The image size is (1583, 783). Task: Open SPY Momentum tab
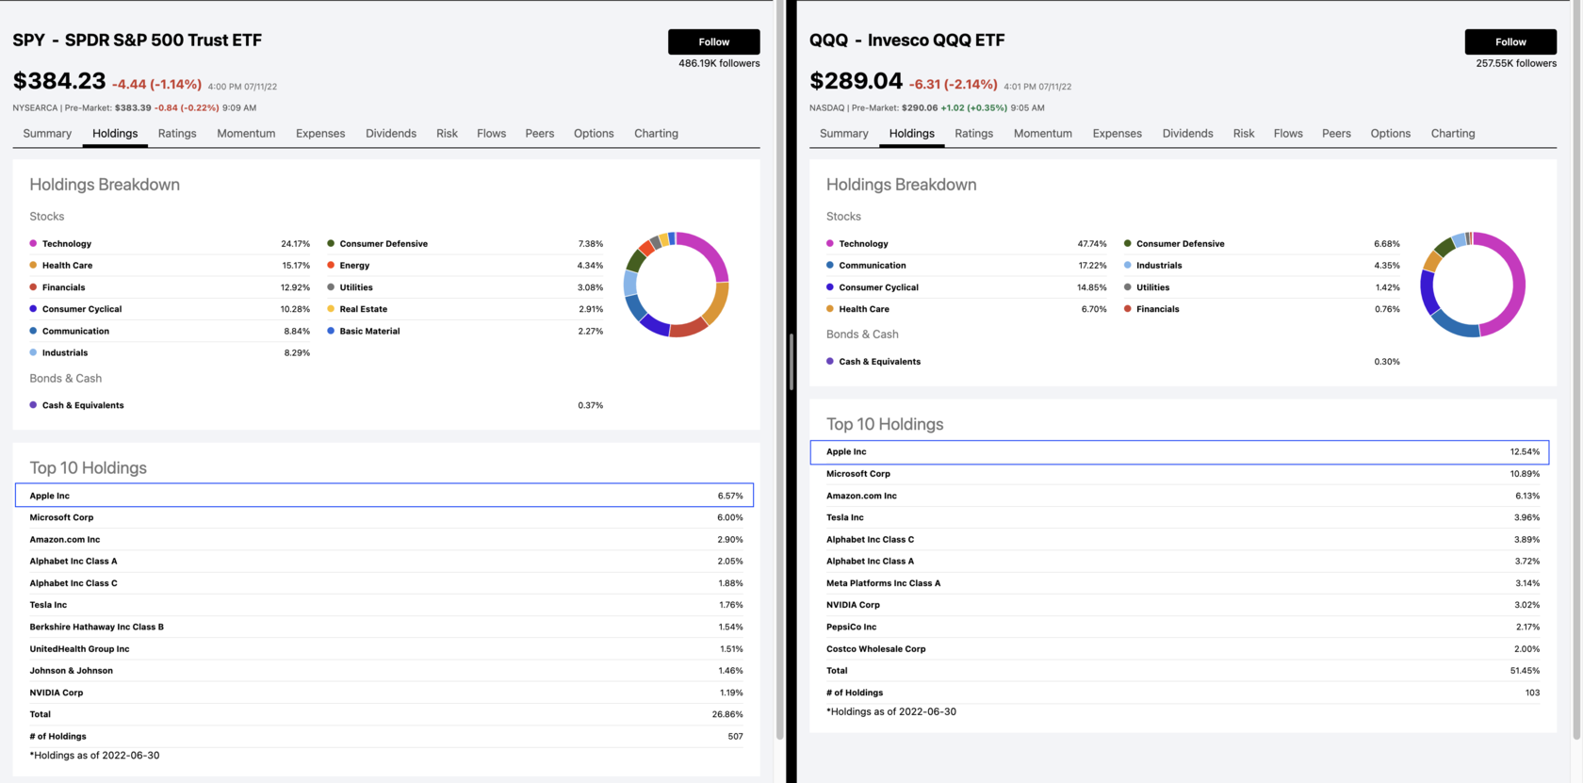point(246,134)
